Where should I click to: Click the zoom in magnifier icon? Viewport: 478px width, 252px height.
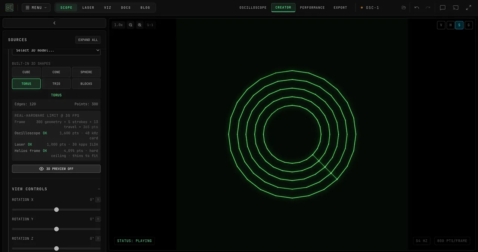click(x=140, y=25)
